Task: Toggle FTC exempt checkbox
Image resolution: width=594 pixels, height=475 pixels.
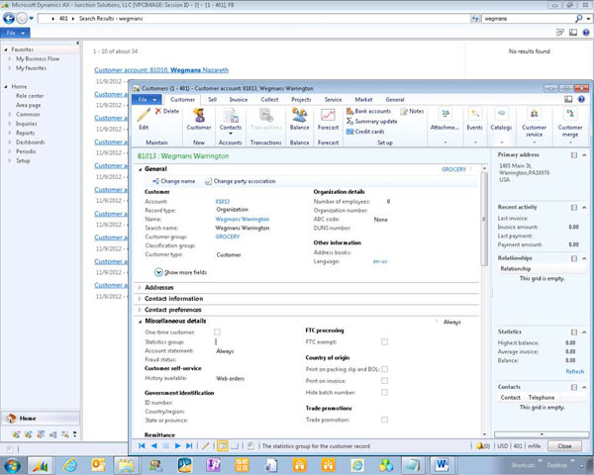Action: point(384,342)
